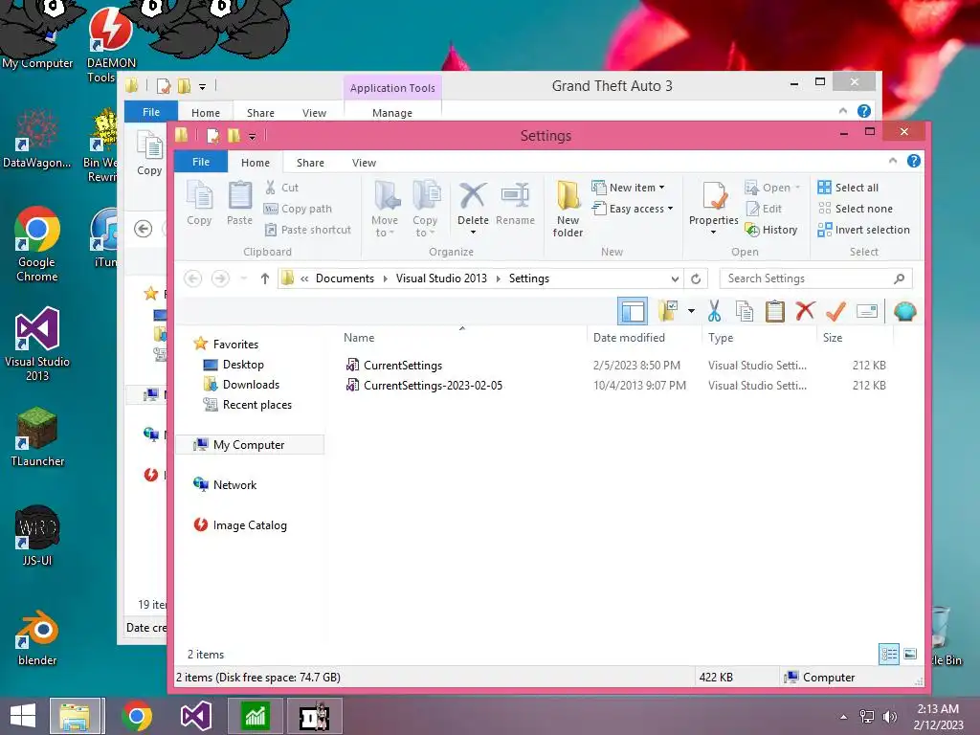Screen dimensions: 980x735
Task: Click the Rename ribbon icon
Action: [515, 204]
